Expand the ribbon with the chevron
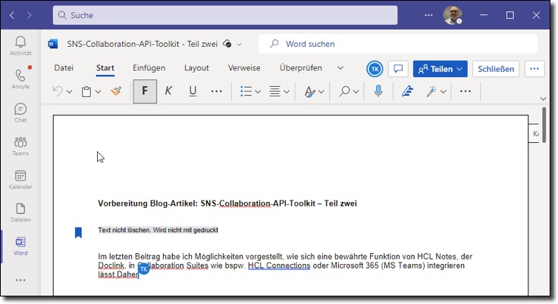The height and width of the screenshot is (304, 558). [543, 99]
